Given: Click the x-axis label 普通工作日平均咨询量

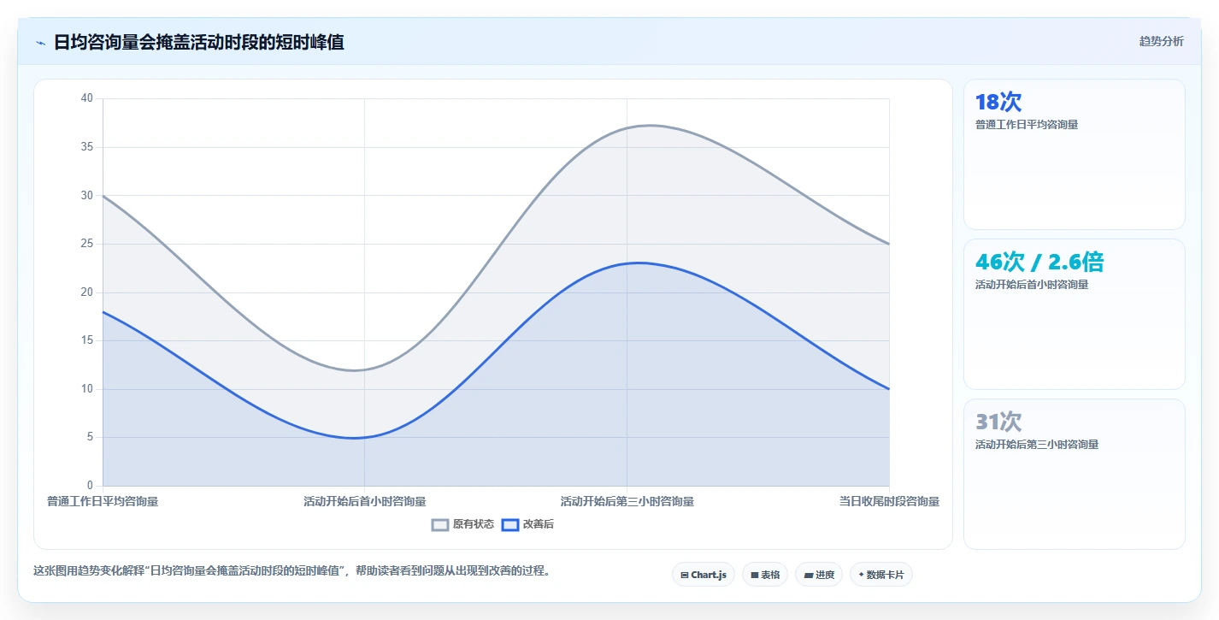Looking at the screenshot, I should click(103, 501).
